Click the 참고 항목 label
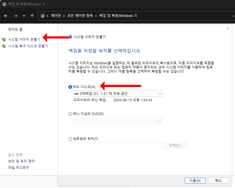 coord(15,155)
